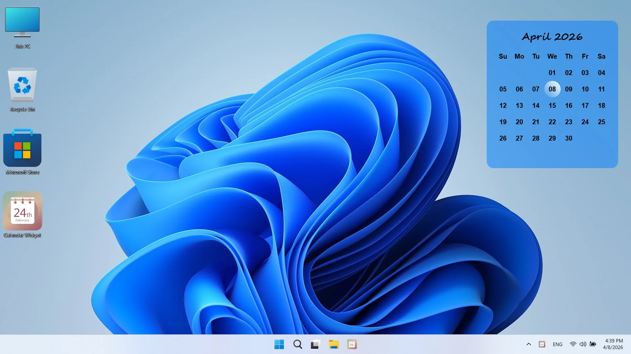The image size is (631, 354).
Task: Select date 14 in the calendar widget
Action: pos(536,106)
